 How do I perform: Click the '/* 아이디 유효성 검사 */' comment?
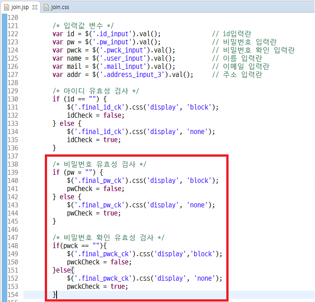pos(96,91)
